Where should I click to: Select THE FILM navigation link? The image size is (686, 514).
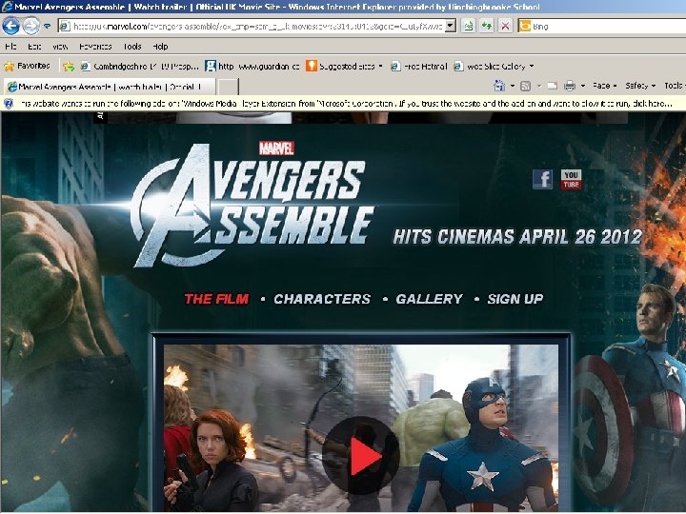pyautogui.click(x=216, y=299)
